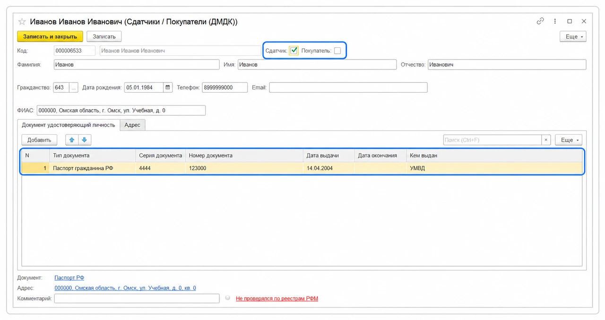Screen dimensions: 605x320
Task: Click into the empty Email field
Action: coord(348,87)
